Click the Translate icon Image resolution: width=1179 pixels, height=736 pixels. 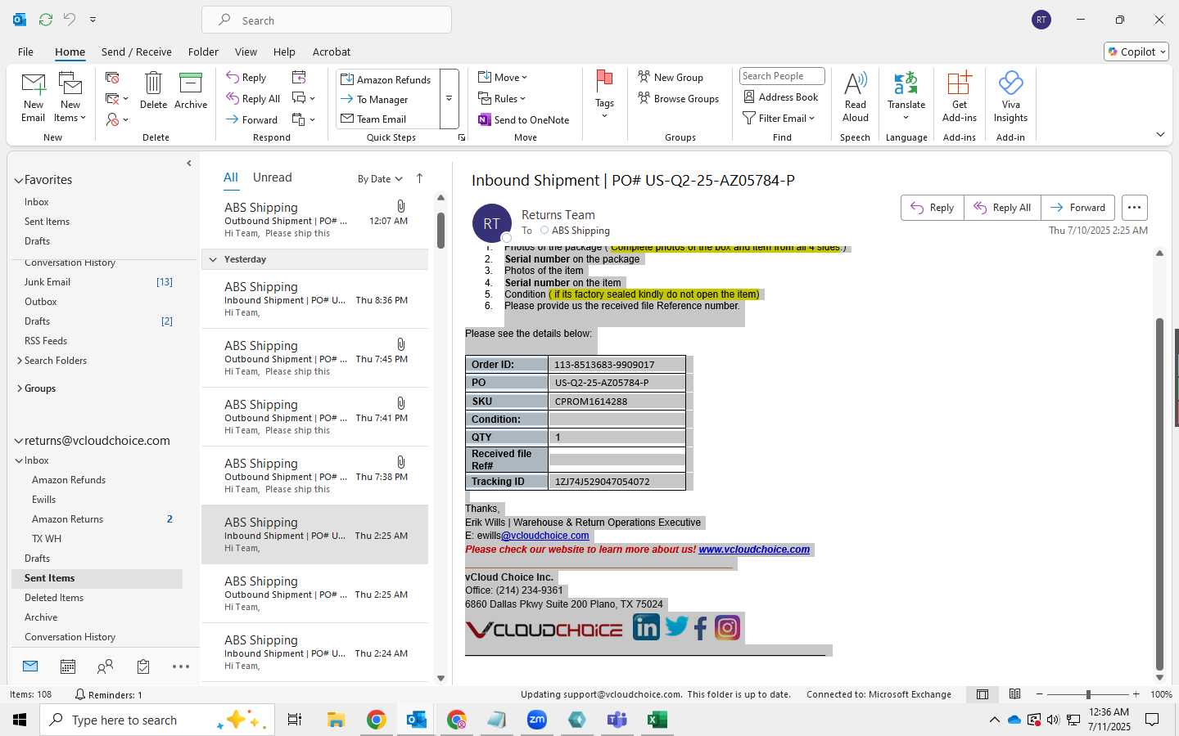pyautogui.click(x=906, y=83)
